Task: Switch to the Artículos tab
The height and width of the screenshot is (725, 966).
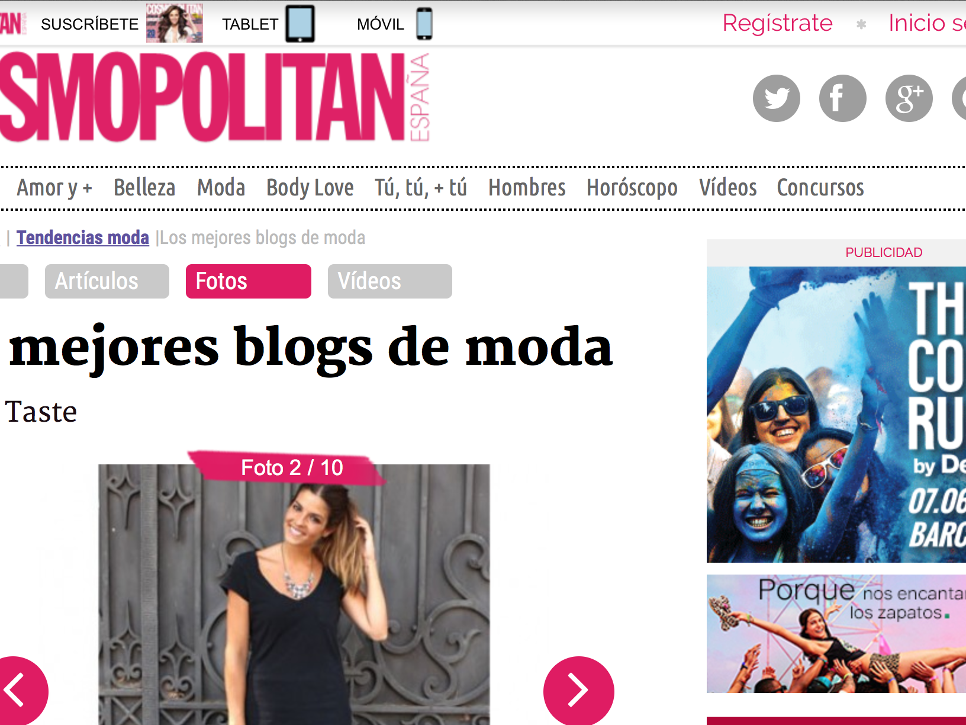Action: click(107, 281)
